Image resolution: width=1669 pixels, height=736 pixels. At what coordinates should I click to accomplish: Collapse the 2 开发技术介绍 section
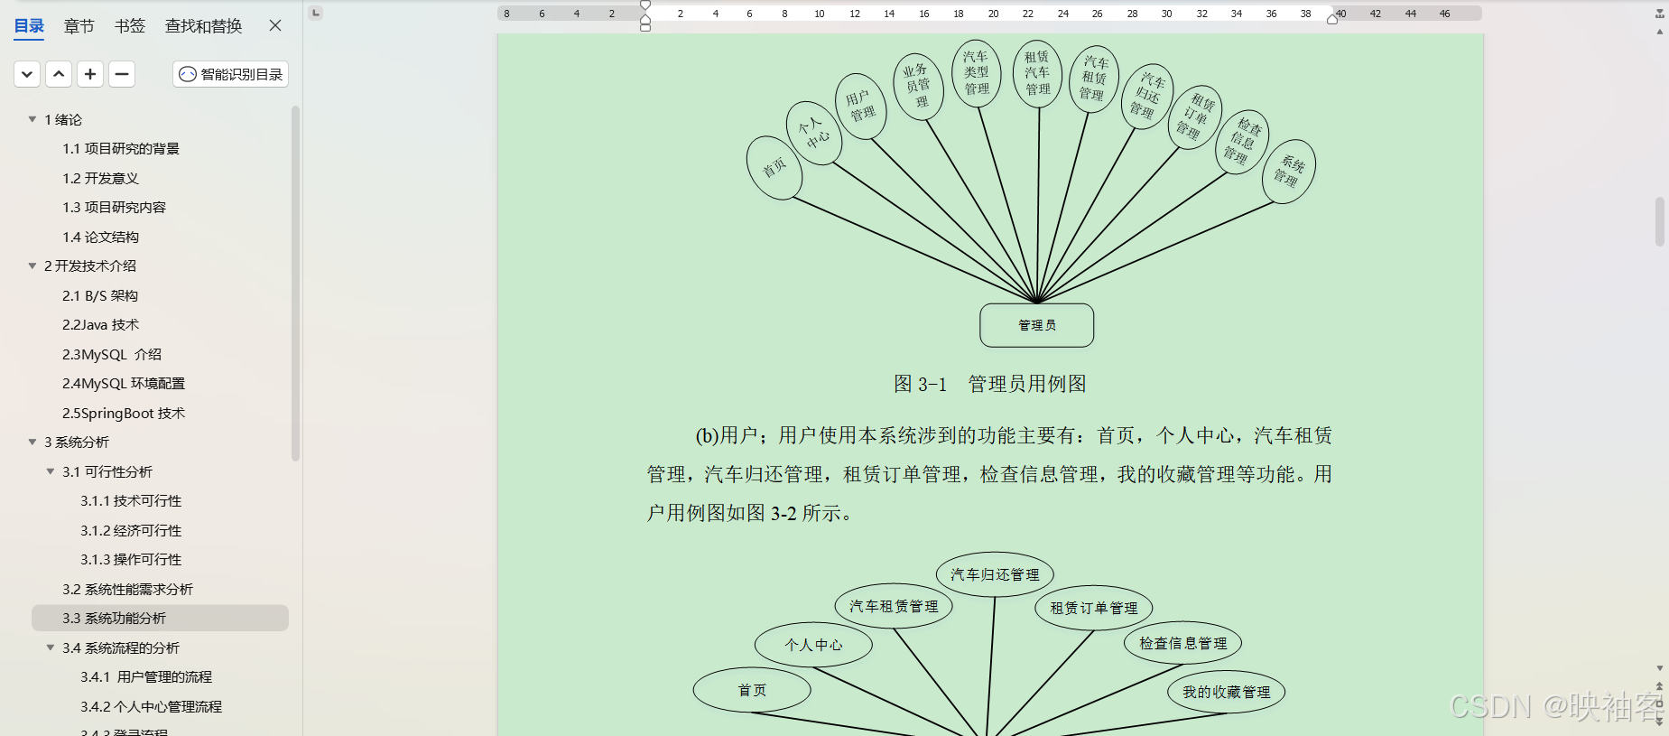[x=32, y=266]
